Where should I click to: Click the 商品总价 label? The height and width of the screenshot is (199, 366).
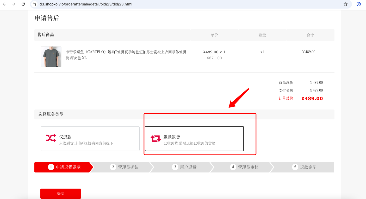(287, 83)
